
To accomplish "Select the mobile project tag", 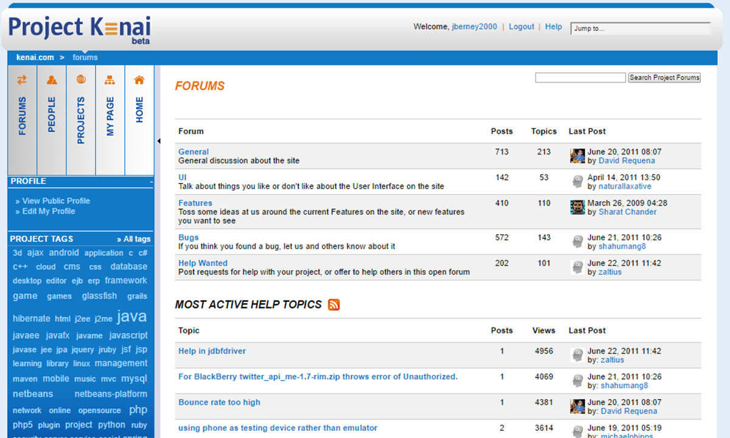I will point(56,378).
